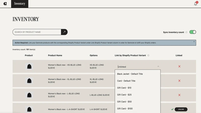Open thumbnail of XL-BLUE-LONG SLEEVE jacket
Image resolution: width=201 pixels, height=113 pixels.
click(29, 81)
